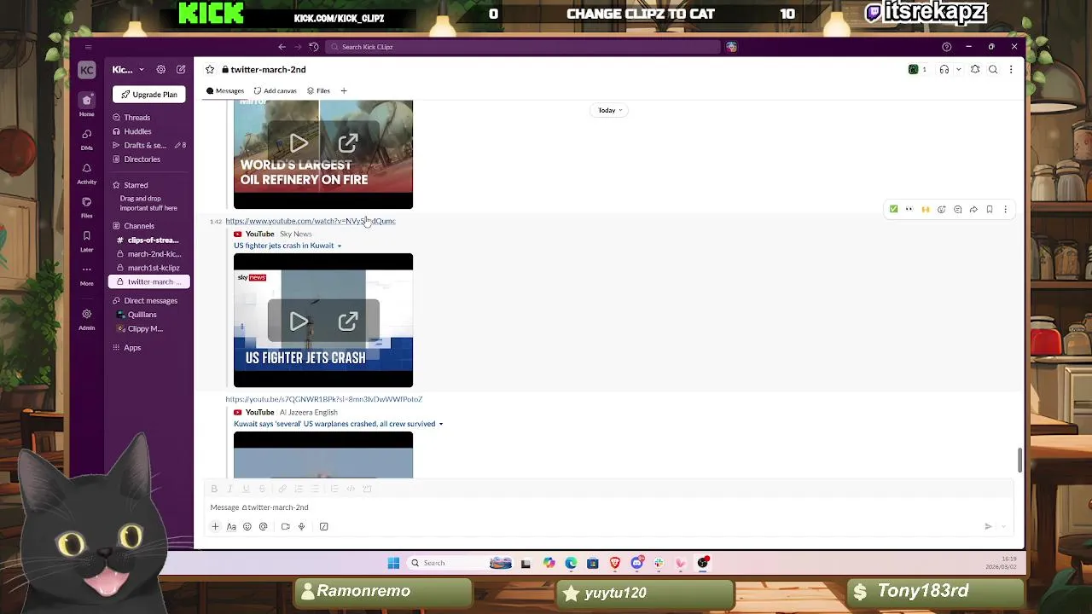1092x614 pixels.
Task: Open the More menu in left rail
Action: point(87,275)
